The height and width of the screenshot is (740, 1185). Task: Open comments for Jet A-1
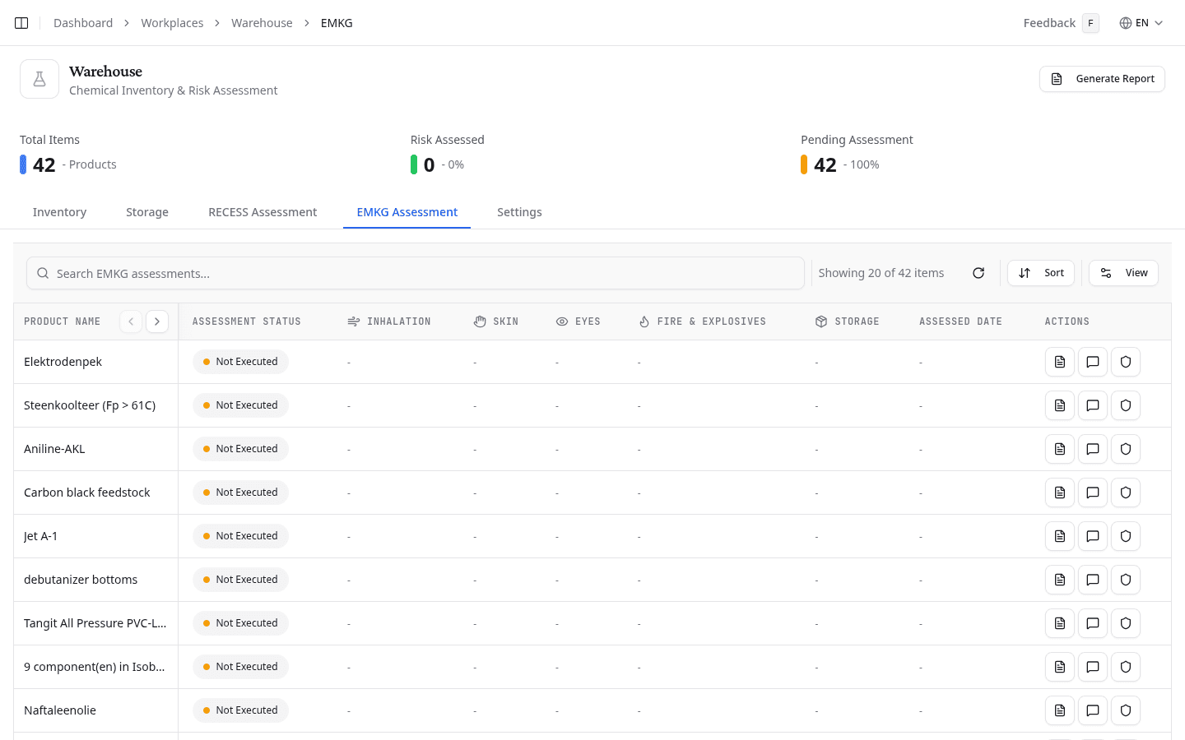(1092, 535)
